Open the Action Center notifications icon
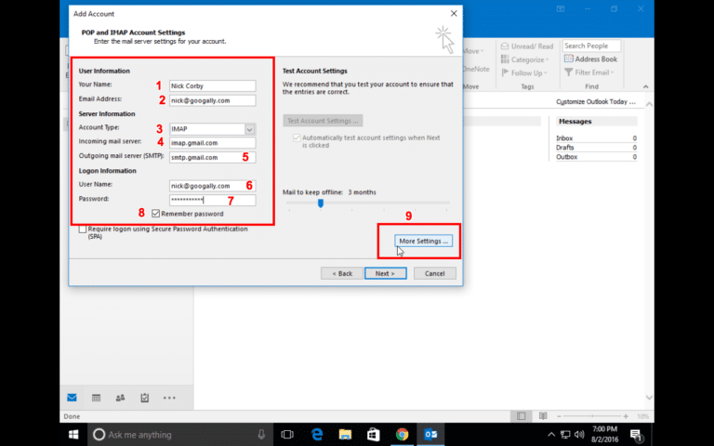This screenshot has width=714, height=446. coord(636,435)
